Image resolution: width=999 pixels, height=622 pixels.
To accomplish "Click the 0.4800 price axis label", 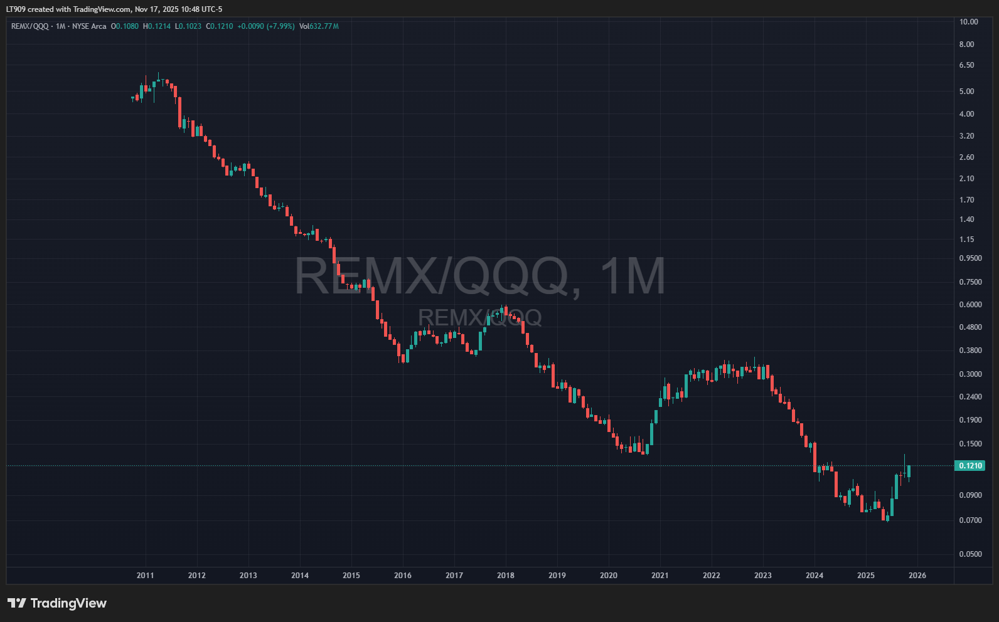I will 971,327.
